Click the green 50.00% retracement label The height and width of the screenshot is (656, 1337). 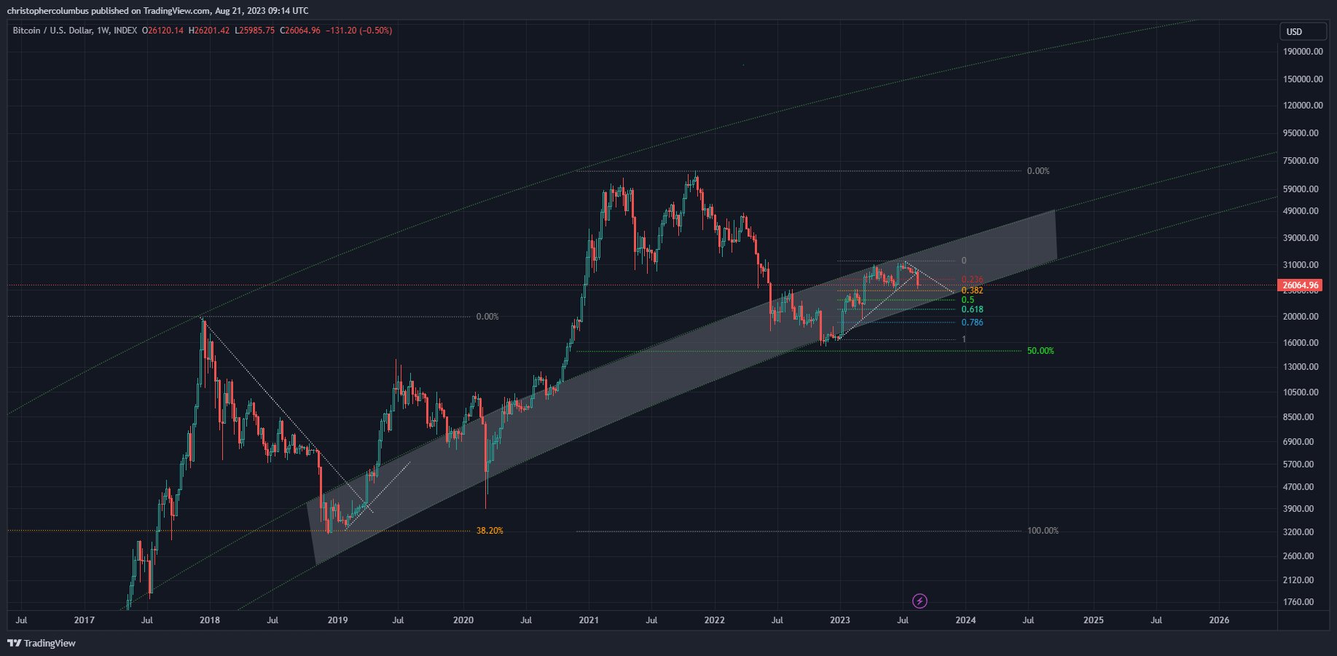[1040, 351]
